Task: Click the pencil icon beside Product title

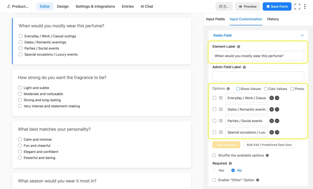Action: coord(9,6)
